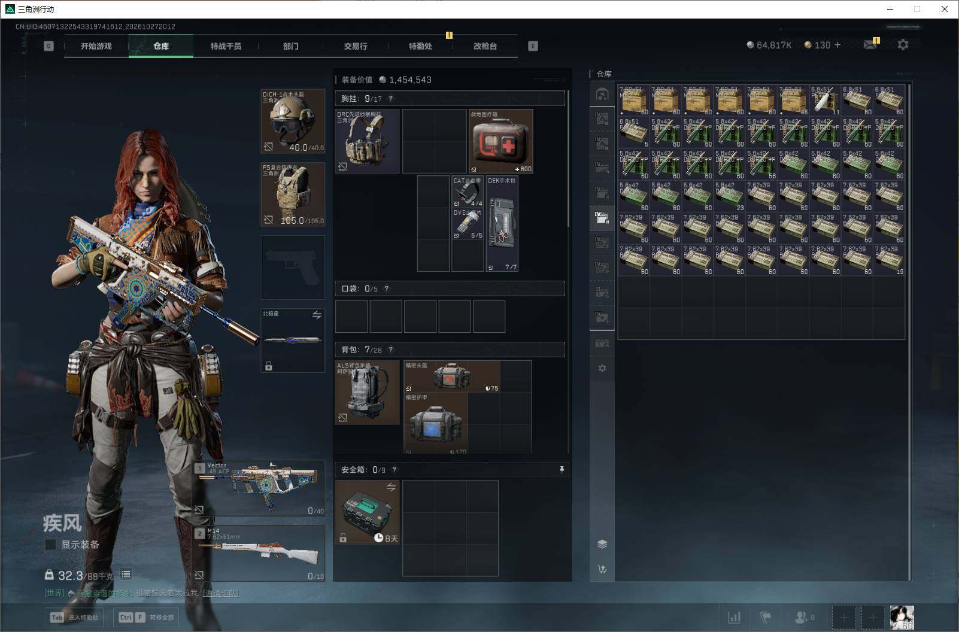Screen dimensions: 959x632
Task: Click the flag icon in bottom bar
Action: 765,617
